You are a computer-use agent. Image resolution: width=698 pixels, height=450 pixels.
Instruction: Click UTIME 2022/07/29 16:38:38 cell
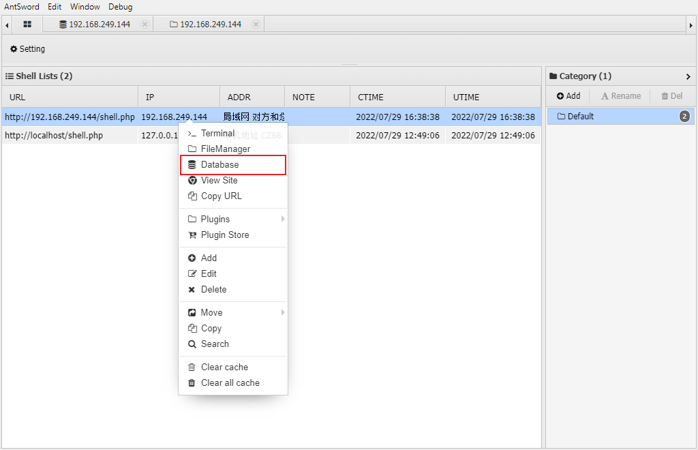494,117
